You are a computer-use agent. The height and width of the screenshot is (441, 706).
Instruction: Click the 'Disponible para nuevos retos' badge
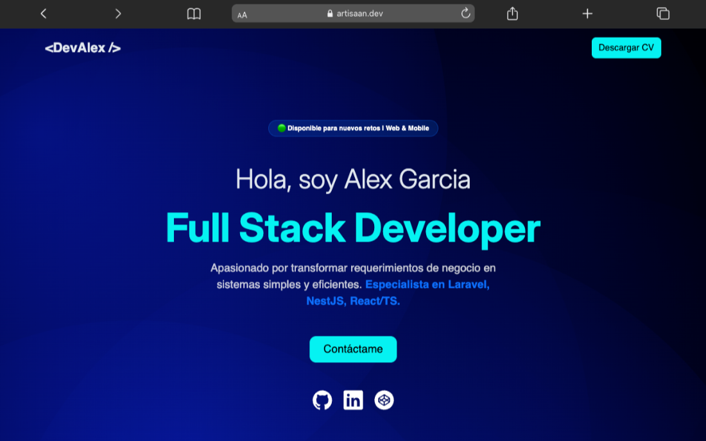pos(353,128)
